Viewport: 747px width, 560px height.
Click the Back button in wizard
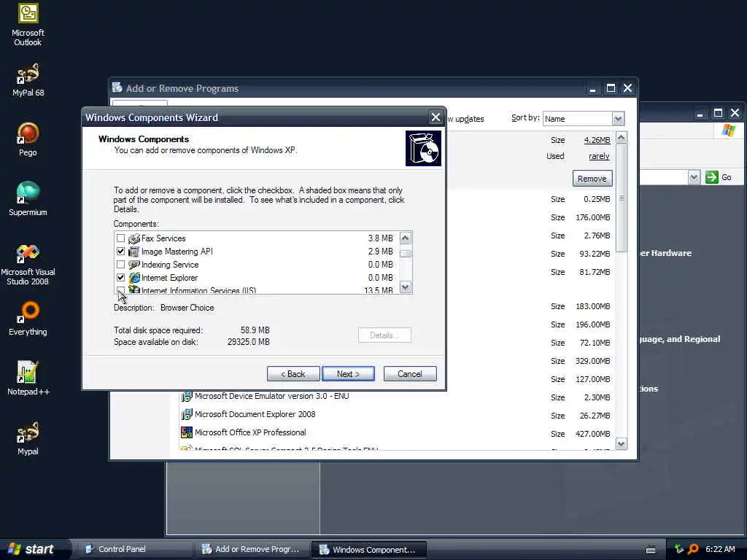pos(293,374)
